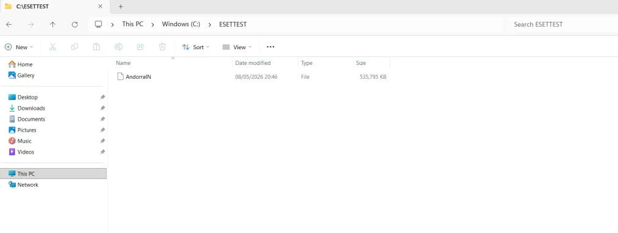Viewport: 618px width, 233px height.
Task: Click the pin icon beside Downloads
Action: [102, 108]
